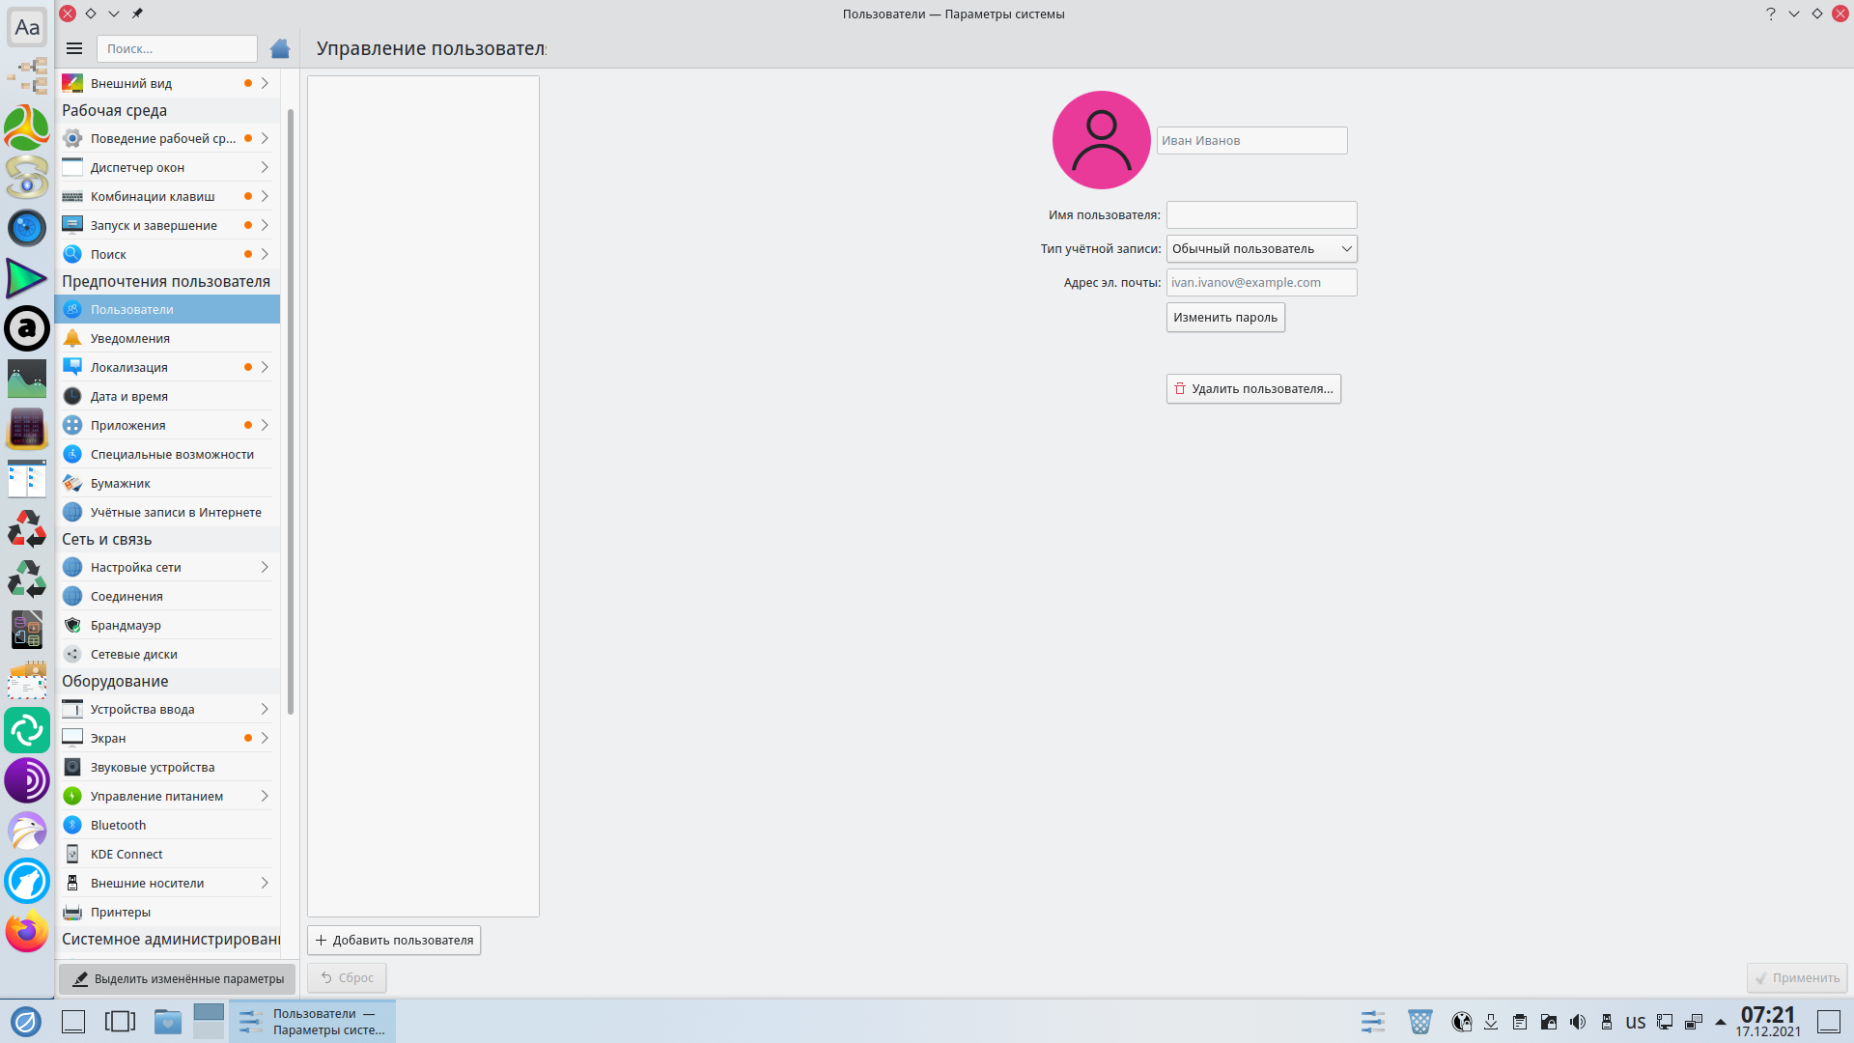Image resolution: width=1854 pixels, height=1043 pixels.
Task: Open the hamburger menu in the sidebar
Action: point(74,48)
